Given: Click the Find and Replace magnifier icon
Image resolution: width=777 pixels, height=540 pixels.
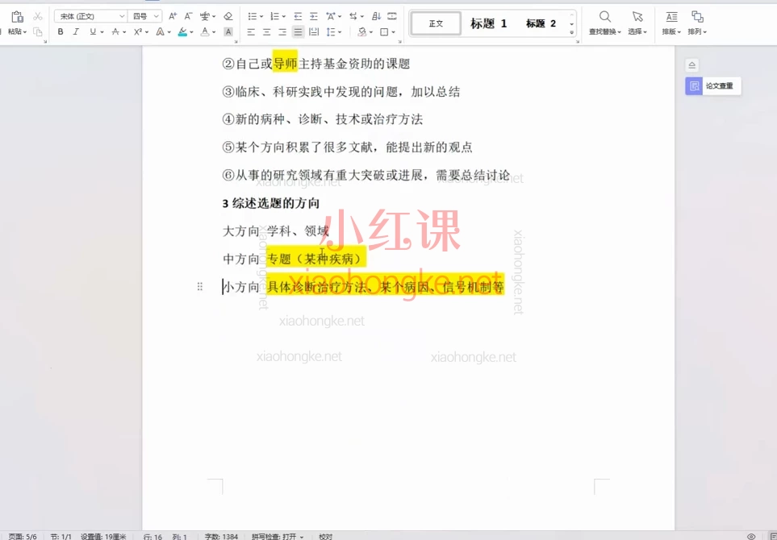Looking at the screenshot, I should 604,16.
